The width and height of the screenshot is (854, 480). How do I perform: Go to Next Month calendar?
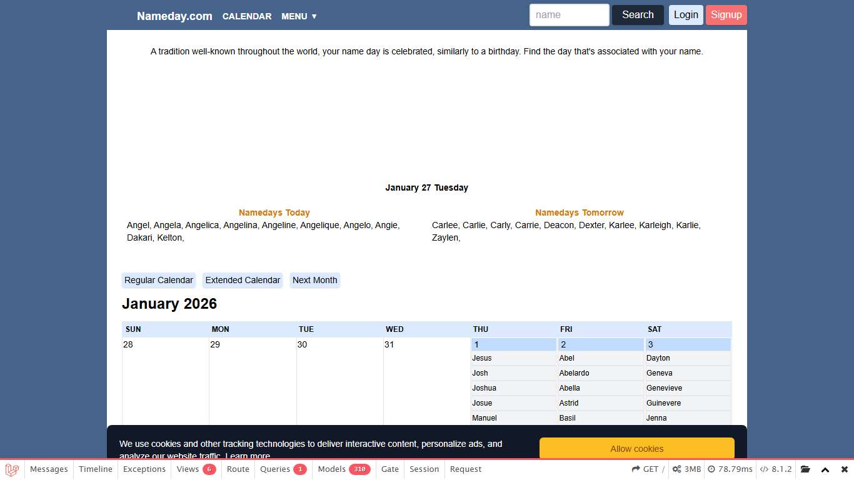click(x=314, y=280)
